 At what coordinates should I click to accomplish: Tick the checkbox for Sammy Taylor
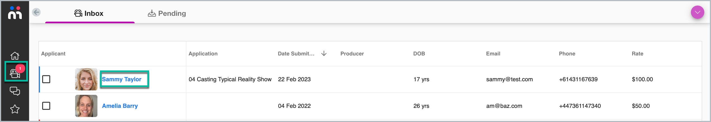[x=46, y=79]
